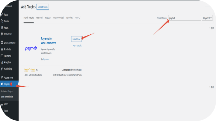Viewport: 216px width, 121px height.
Task: Click the Analytics bar chart icon
Action: (x=2, y=62)
